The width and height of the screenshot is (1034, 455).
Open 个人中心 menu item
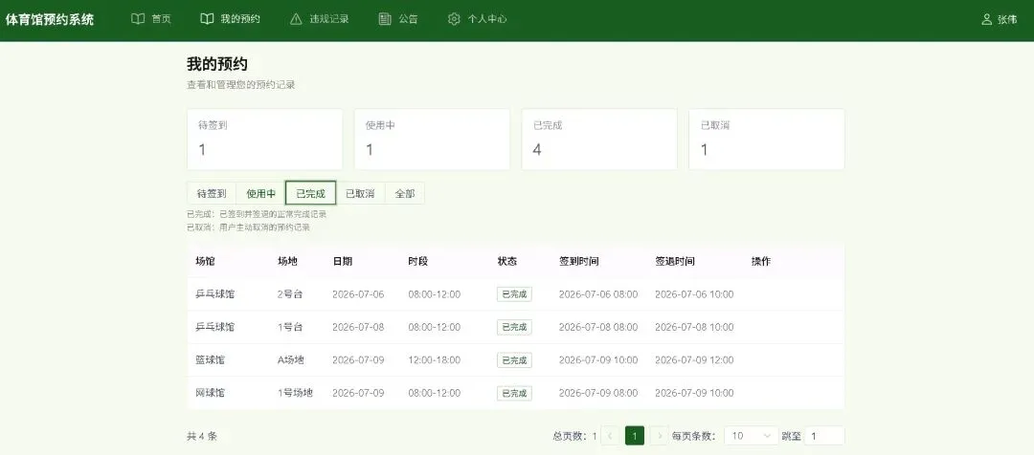click(478, 19)
